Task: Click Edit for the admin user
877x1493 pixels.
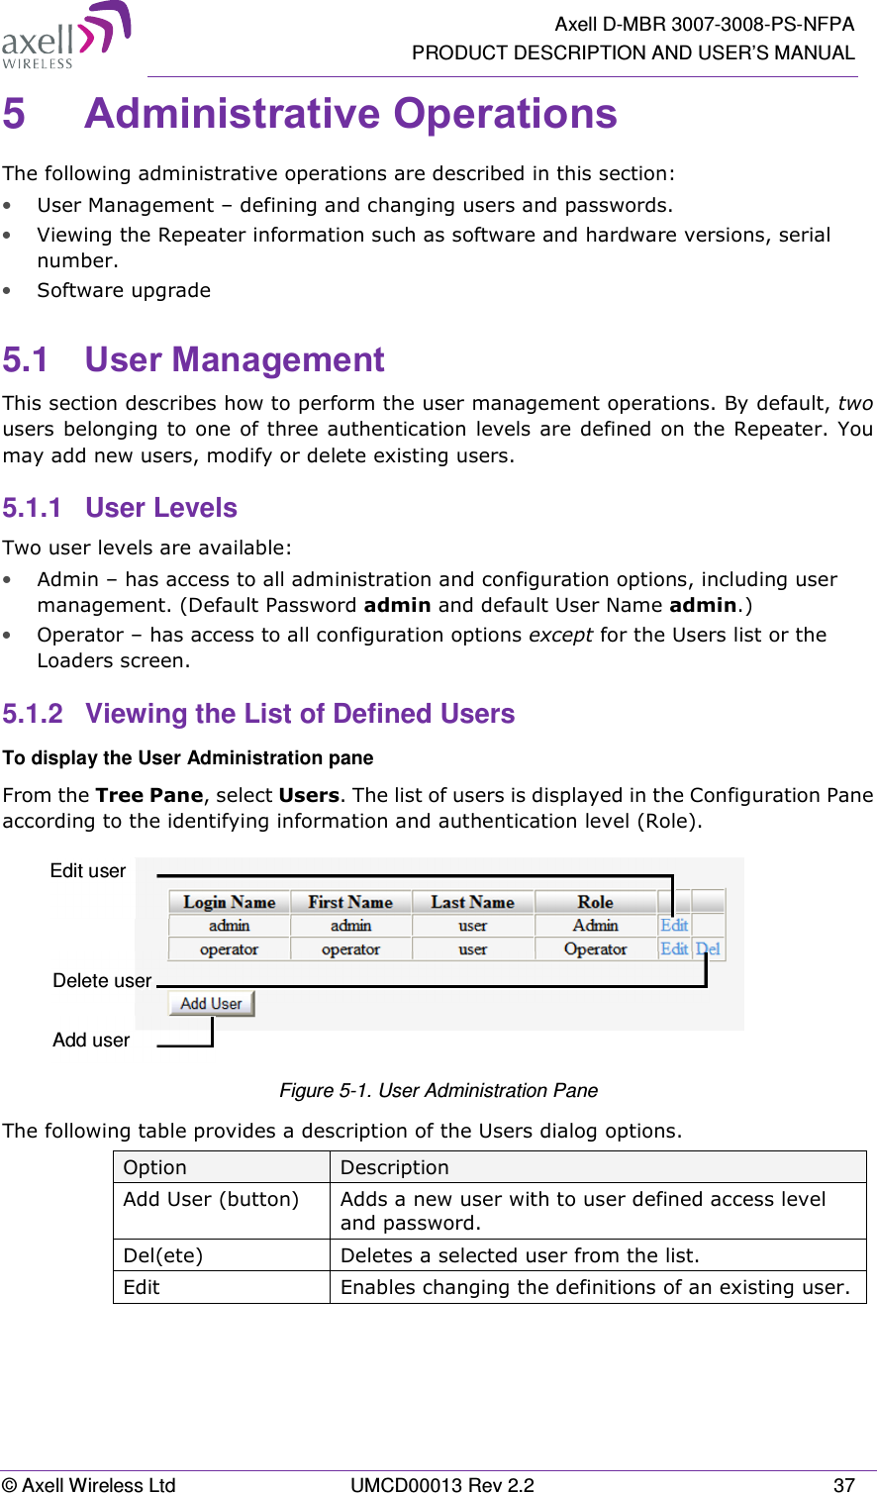Action: pyautogui.click(x=673, y=925)
